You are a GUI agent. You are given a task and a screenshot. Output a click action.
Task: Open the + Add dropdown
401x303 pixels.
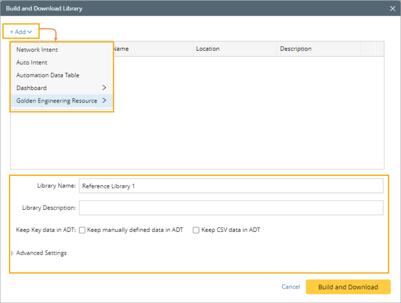point(21,32)
